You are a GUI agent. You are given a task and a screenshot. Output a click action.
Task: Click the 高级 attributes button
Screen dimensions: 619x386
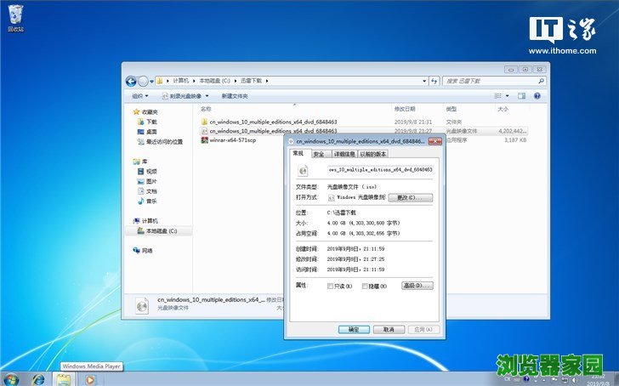pos(417,286)
